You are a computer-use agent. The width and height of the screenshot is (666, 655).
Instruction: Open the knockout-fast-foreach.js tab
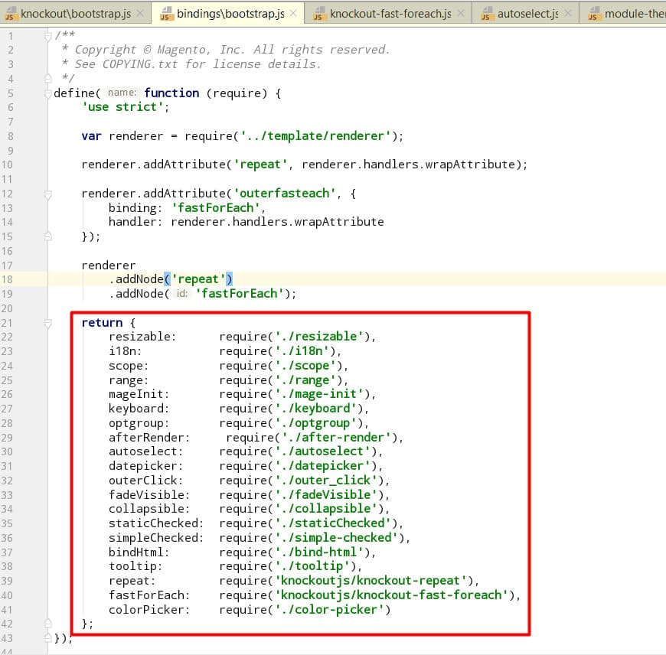pyautogui.click(x=390, y=14)
